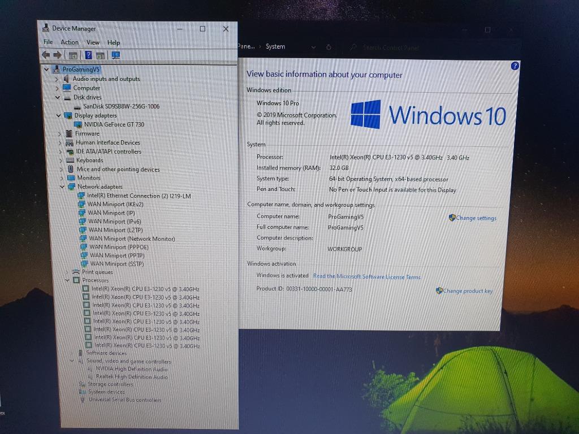Click the monitor icon beside Computer category
This screenshot has width=579, height=434.
tap(67, 88)
